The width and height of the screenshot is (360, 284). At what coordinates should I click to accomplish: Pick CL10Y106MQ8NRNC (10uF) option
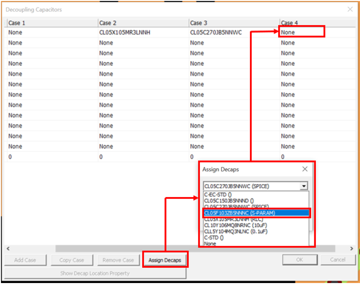pos(236,225)
